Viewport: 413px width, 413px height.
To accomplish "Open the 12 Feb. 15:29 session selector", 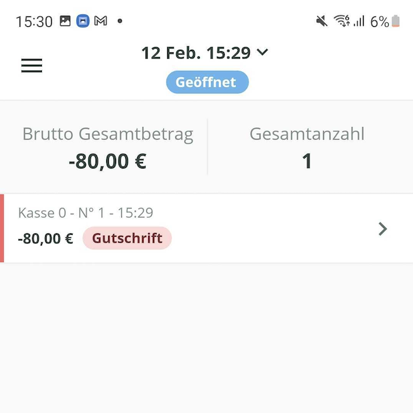I will [x=197, y=53].
